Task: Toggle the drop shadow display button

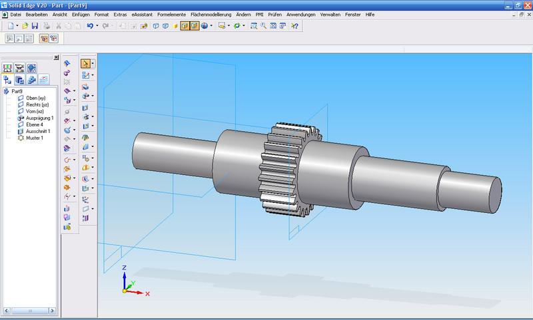Action: [x=194, y=26]
